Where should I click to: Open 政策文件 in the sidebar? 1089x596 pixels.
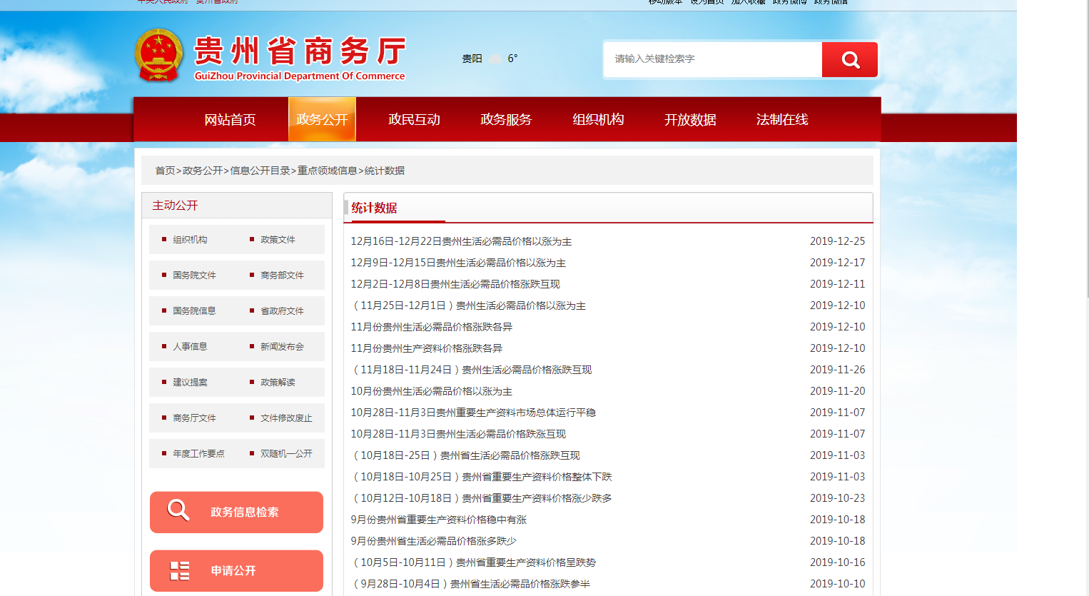click(x=278, y=240)
